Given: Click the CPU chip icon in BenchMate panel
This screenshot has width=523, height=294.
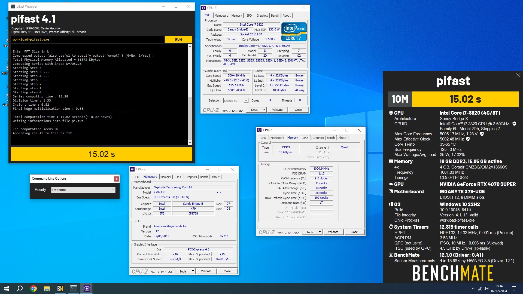Looking at the screenshot, I should (391, 113).
